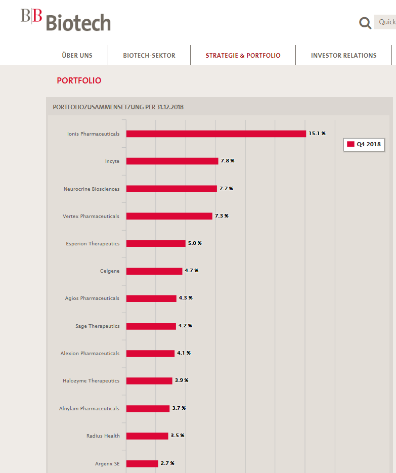Click the Alexion Pharmaceuticals axis label
396x473 pixels.
click(90, 354)
